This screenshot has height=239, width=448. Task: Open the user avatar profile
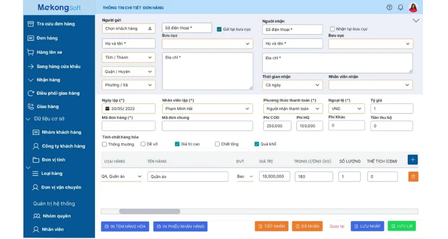413,7
